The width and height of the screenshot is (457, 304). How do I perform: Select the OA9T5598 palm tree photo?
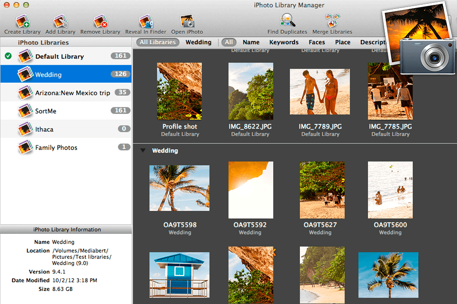[x=179, y=188]
